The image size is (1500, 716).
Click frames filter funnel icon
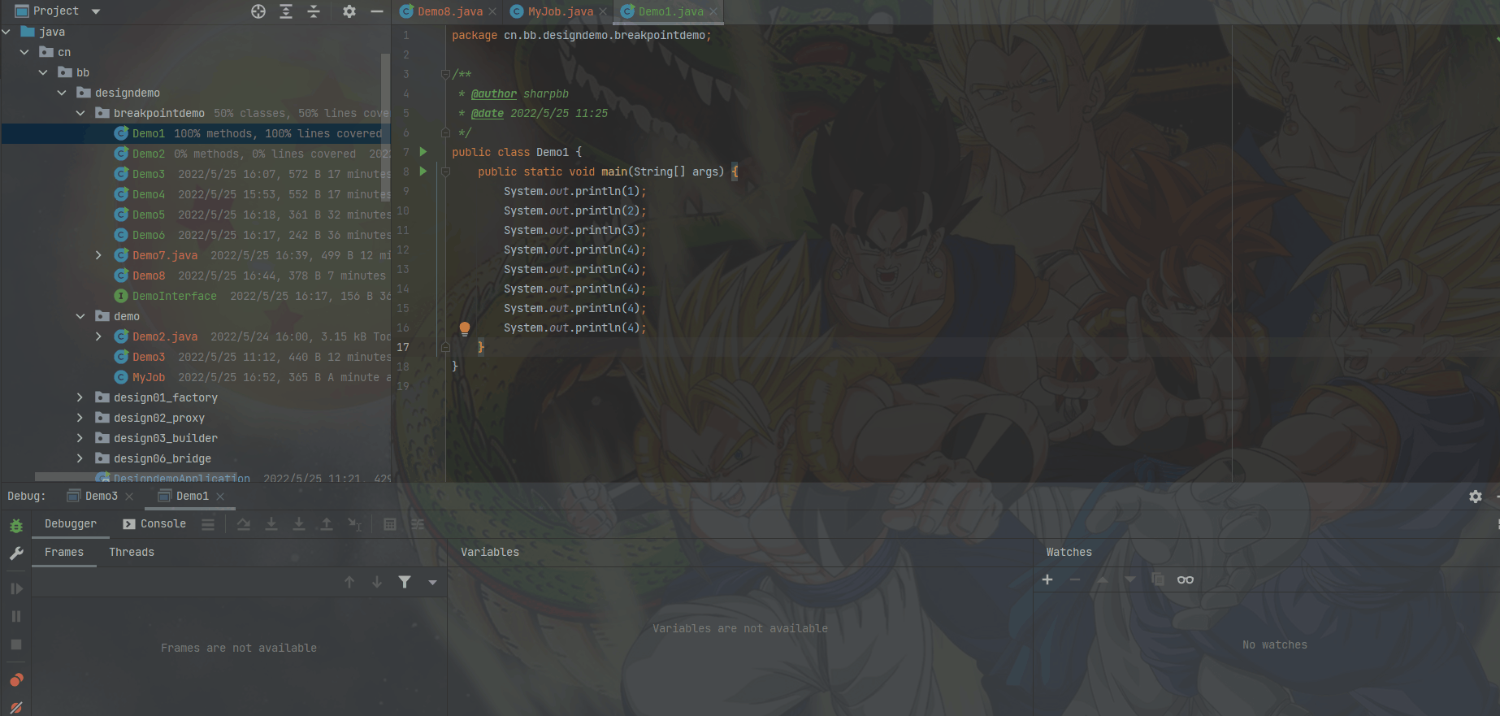[405, 582]
